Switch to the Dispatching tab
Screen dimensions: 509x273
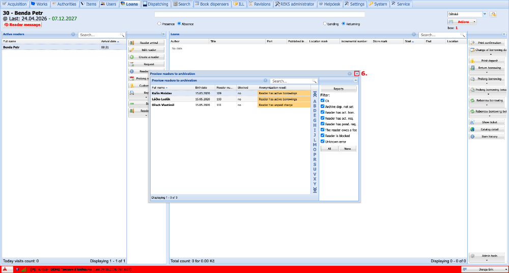click(156, 4)
